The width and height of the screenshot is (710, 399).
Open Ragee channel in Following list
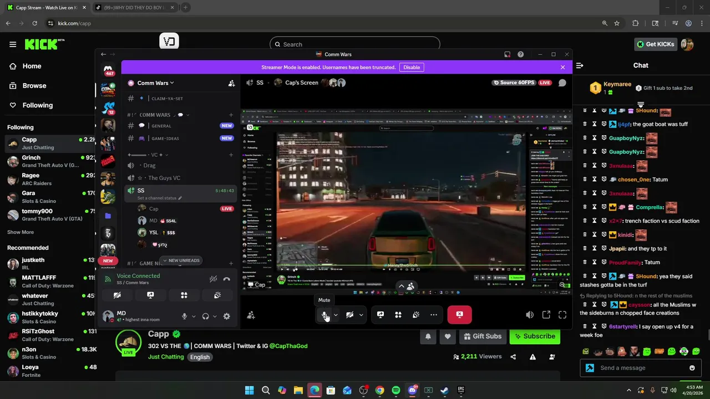pyautogui.click(x=50, y=179)
